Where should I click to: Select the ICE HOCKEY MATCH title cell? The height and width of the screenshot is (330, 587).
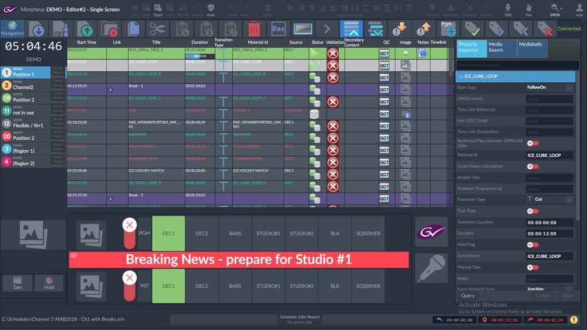click(156, 175)
